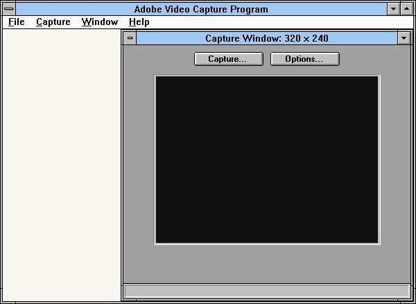Screen dimensions: 416x304
Task: Click the Adobe Video Capture Program title bar
Action: pos(201,9)
